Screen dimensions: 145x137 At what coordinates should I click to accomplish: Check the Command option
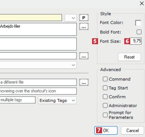click(x=105, y=79)
